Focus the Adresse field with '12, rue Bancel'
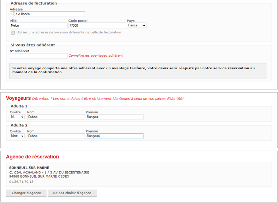This screenshot has height=203, width=278. coord(42,14)
